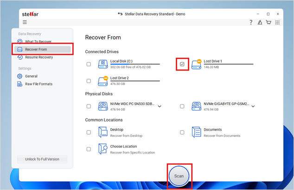Click Local Disk (C:) usage bar
Image resolution: width=294 pixels, height=190 pixels.
pyautogui.click(x=135, y=64)
